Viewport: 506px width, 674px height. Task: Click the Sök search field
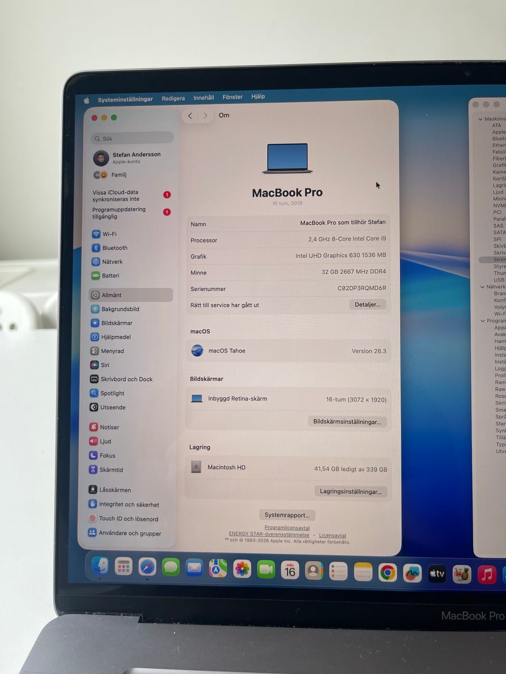[132, 138]
